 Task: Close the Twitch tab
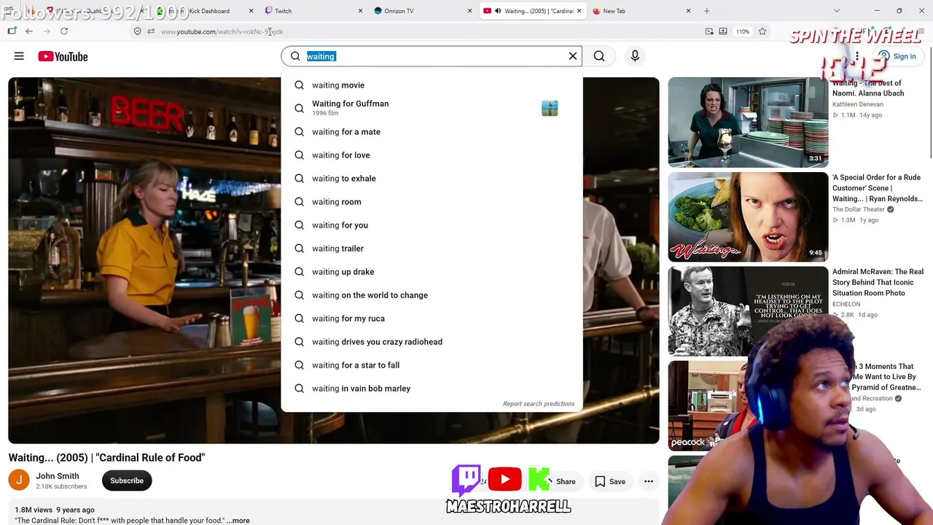[360, 11]
